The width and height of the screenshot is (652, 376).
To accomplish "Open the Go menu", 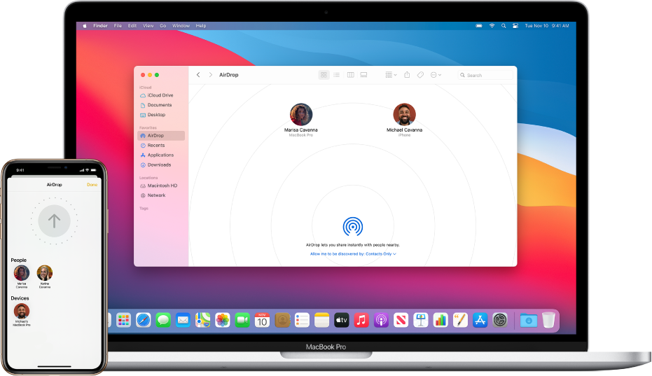I will (162, 26).
